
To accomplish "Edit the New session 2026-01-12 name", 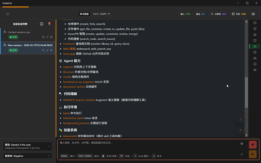I will (x=47, y=50).
